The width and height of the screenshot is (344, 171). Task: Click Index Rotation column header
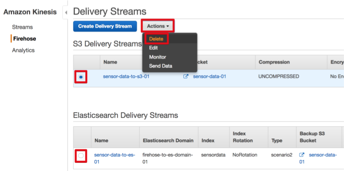[x=242, y=137]
